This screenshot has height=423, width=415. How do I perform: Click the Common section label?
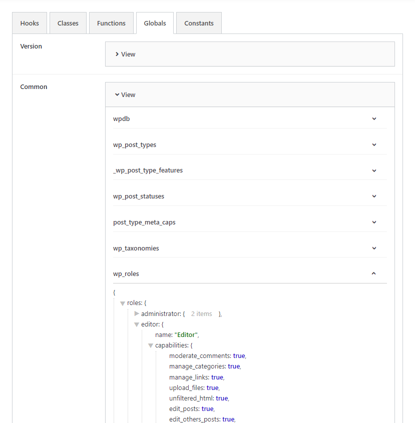point(34,87)
